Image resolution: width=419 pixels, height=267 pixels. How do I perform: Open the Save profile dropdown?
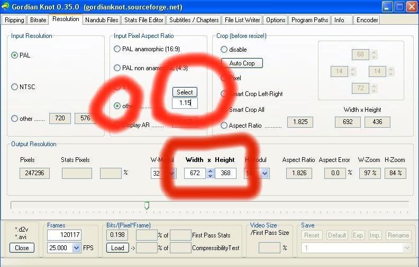coord(407,248)
